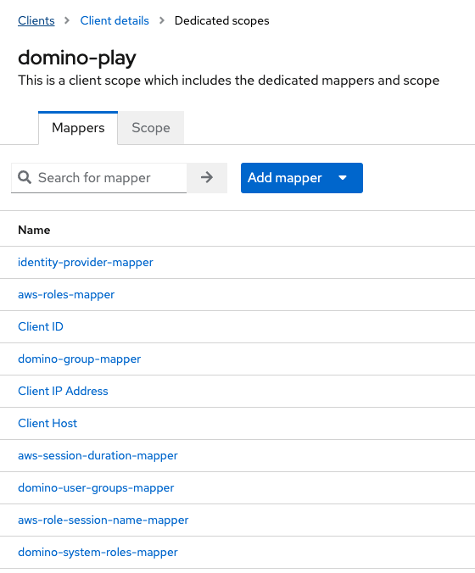Image resolution: width=475 pixels, height=573 pixels.
Task: Open aws-session-duration-mapper link
Action: [x=98, y=456]
